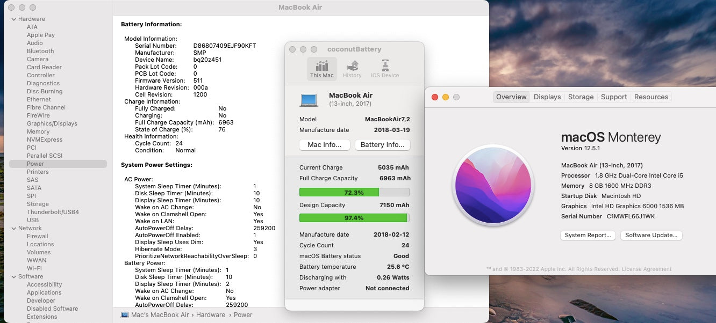Image resolution: width=716 pixels, height=323 pixels.
Task: Click the 72.3% current charge bar
Action: [x=354, y=192]
